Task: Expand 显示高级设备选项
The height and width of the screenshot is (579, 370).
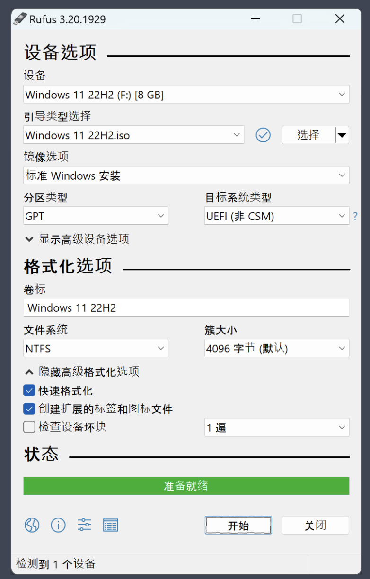Action: click(x=78, y=239)
